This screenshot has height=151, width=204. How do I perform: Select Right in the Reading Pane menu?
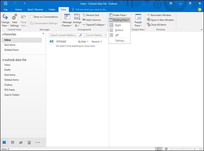(x=120, y=25)
